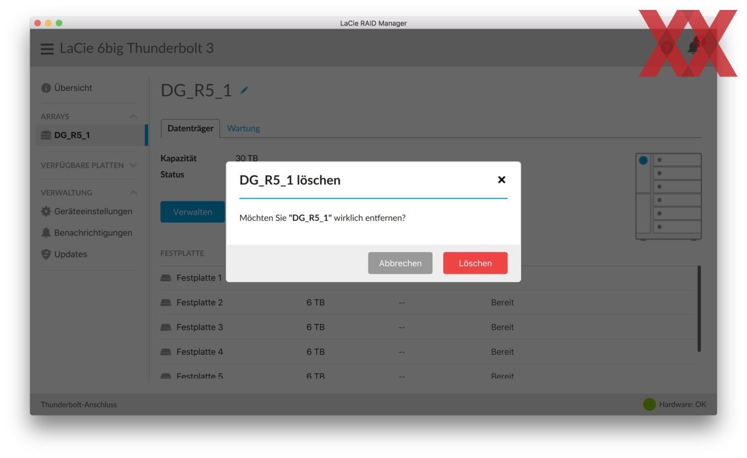Viewport: 747px width, 458px height.
Task: Collapse the ARRAYS section chevron
Action: (133, 116)
